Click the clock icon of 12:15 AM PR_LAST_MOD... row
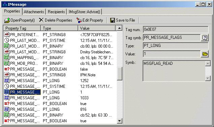The height and width of the screenshot is (127, 214). point(7,40)
